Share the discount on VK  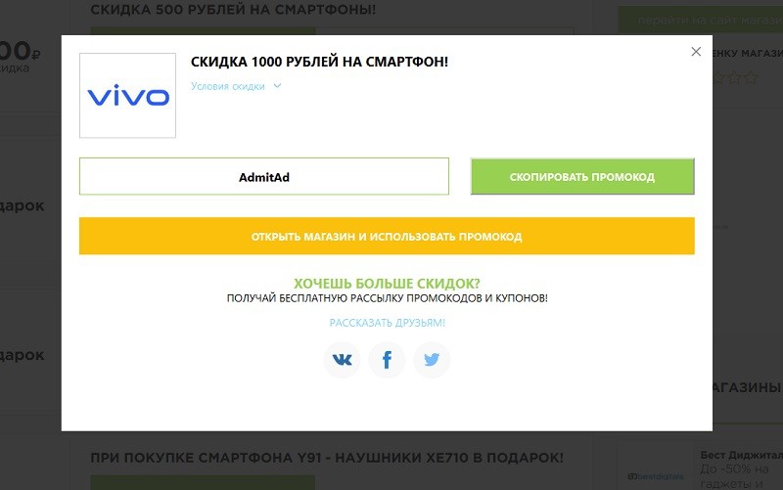343,360
